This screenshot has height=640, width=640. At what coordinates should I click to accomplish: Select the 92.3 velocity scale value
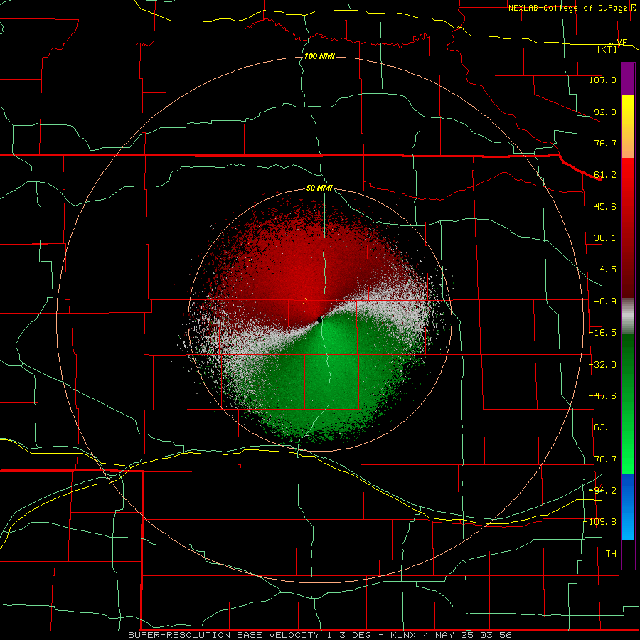point(605,112)
